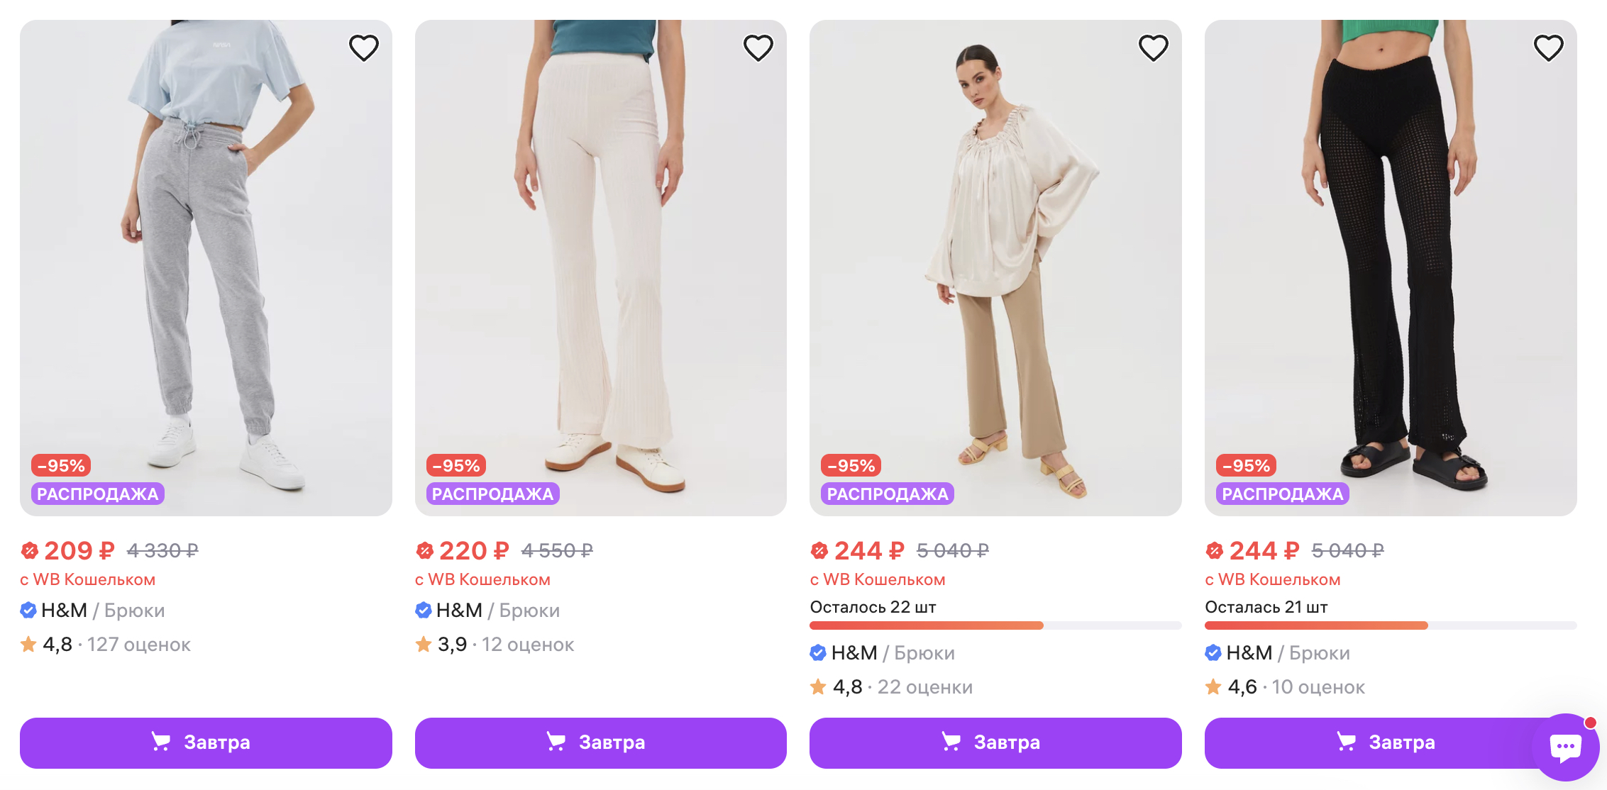Add beige pants to cart via Завтра
This screenshot has width=1607, height=790.
point(995,742)
